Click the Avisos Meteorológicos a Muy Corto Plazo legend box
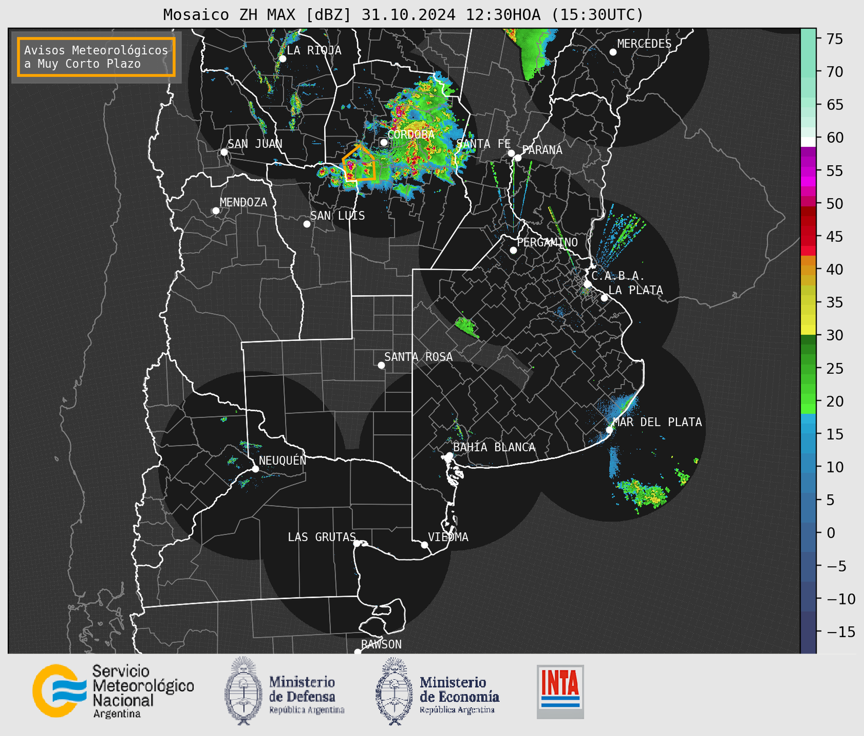The height and width of the screenshot is (736, 864). [x=96, y=57]
